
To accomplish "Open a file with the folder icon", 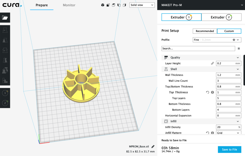I will tap(5, 18).
